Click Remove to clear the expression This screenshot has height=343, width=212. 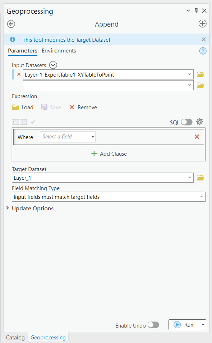click(83, 107)
